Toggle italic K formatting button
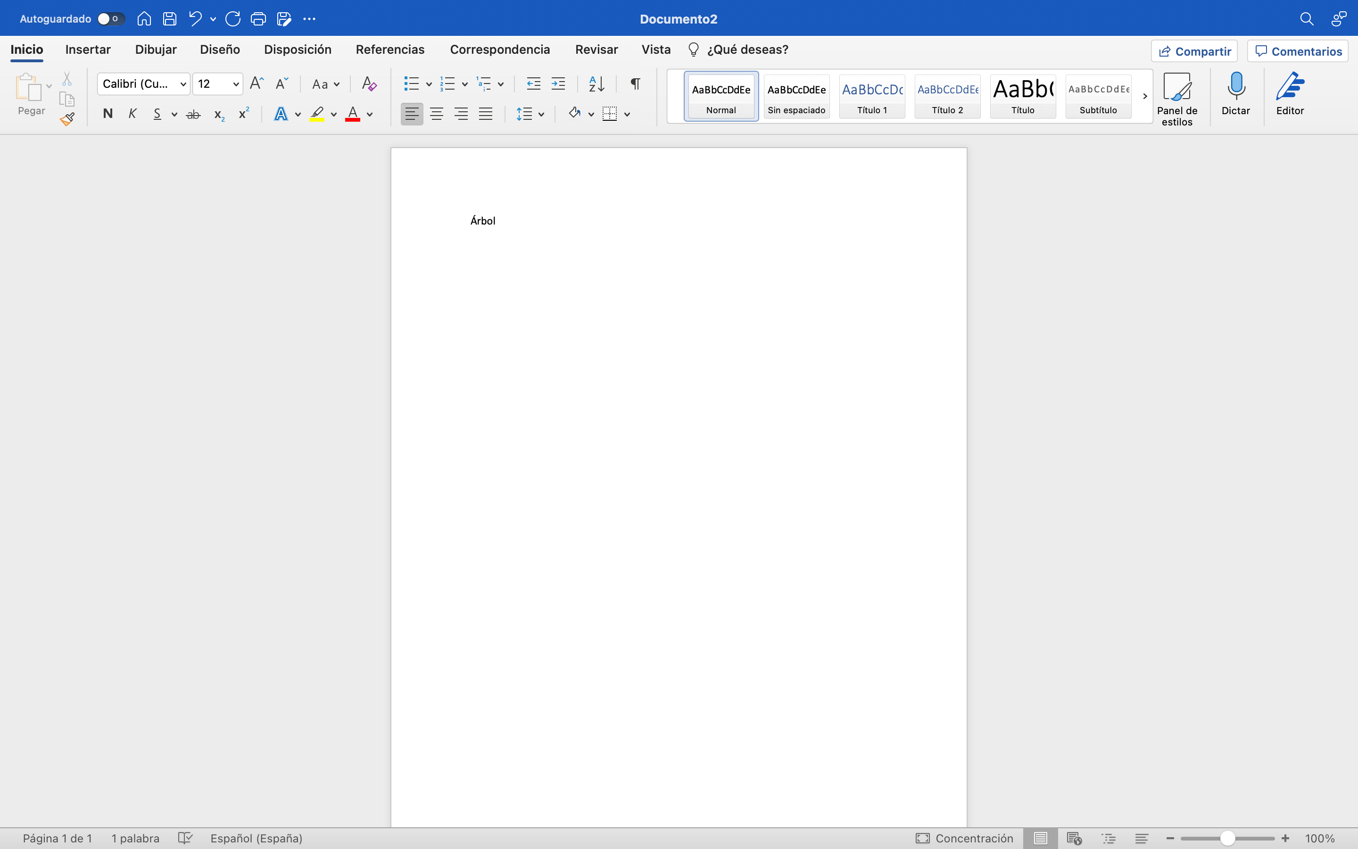Viewport: 1358px width, 849px height. 132,114
